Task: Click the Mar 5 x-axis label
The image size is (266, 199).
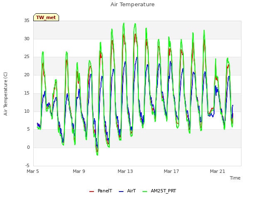Action: 33,171
